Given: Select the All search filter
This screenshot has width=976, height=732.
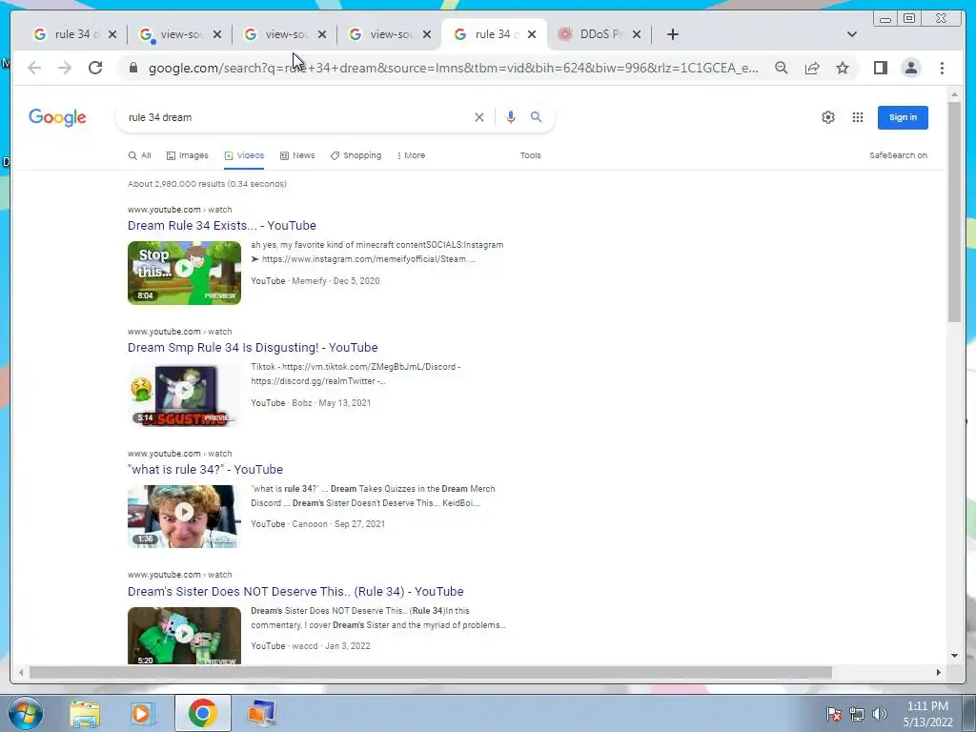Looking at the screenshot, I should [x=140, y=155].
